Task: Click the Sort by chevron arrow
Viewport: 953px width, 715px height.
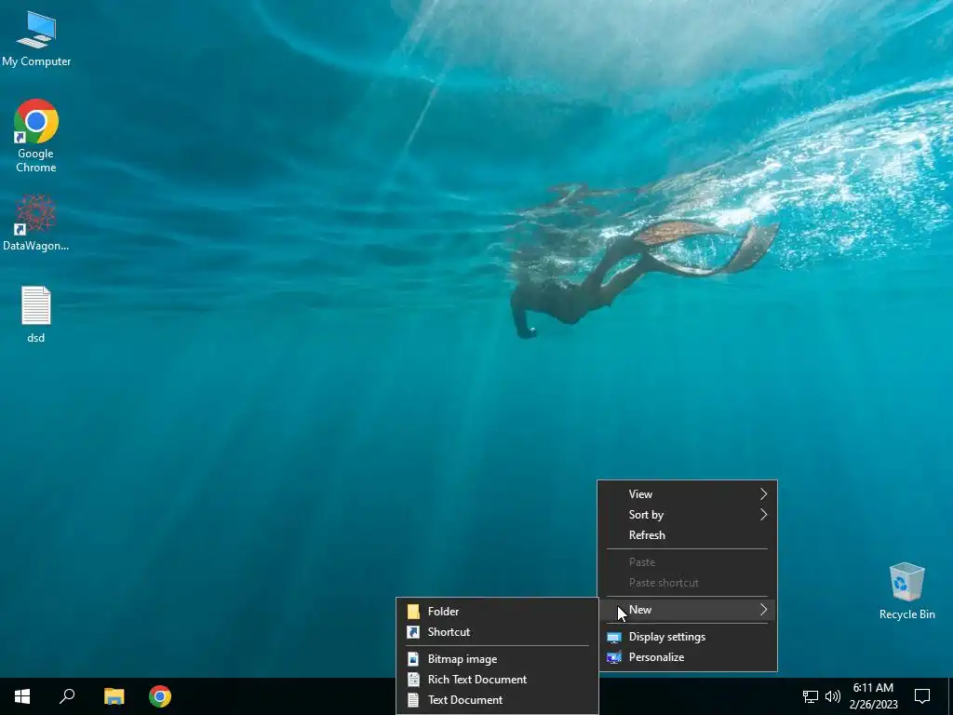Action: 763,515
